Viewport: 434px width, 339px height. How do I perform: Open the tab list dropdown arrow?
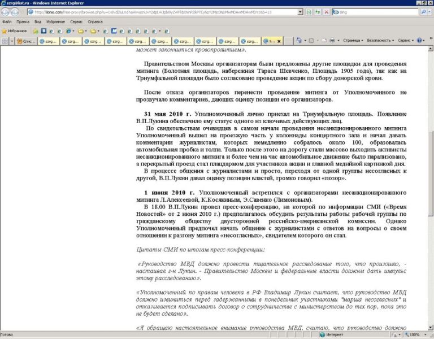pyautogui.click(x=12, y=41)
